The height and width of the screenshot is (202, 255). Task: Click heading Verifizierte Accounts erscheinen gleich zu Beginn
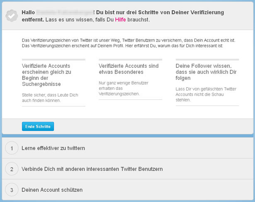pos(46,75)
